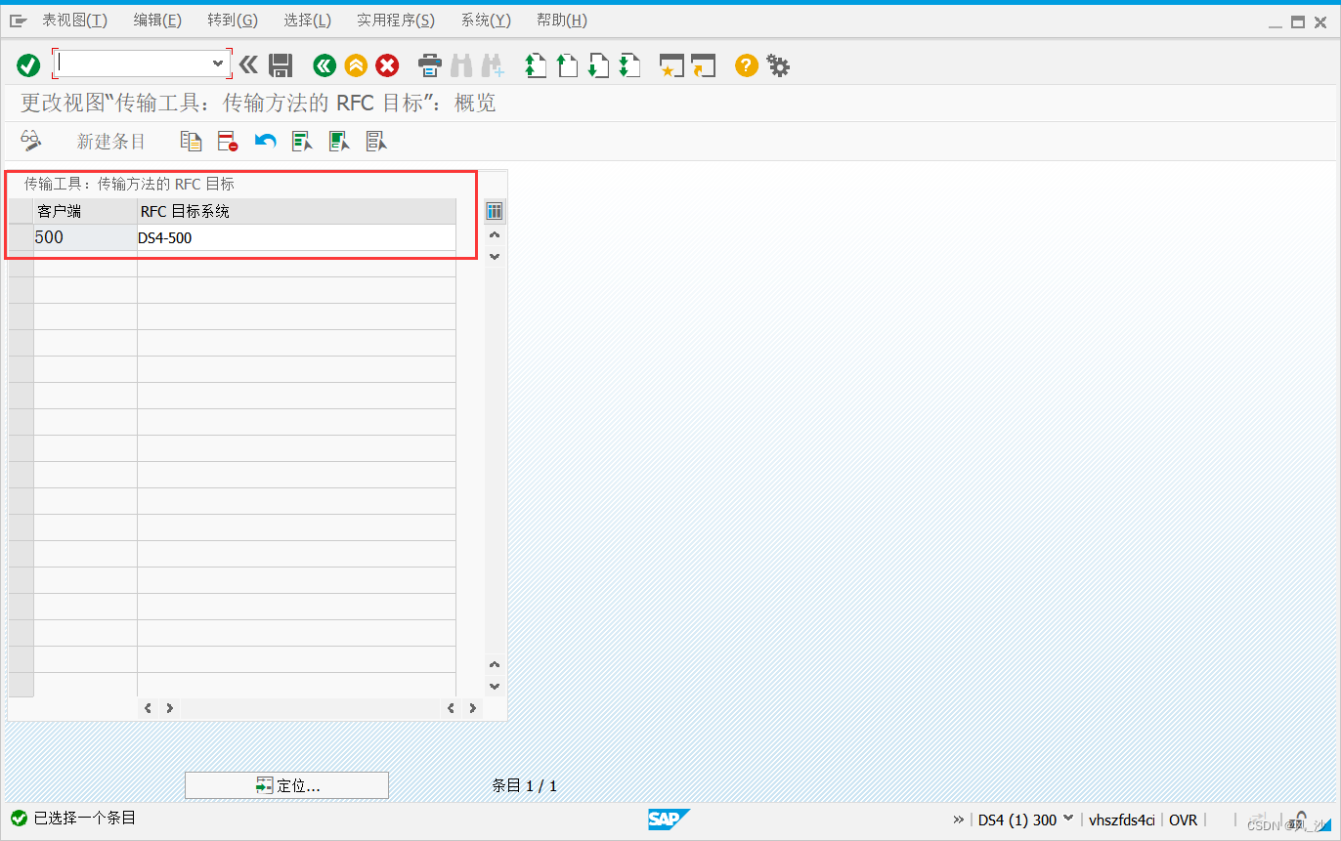Click the green Back arrow icon
Screen dimensions: 1341x841
324,65
